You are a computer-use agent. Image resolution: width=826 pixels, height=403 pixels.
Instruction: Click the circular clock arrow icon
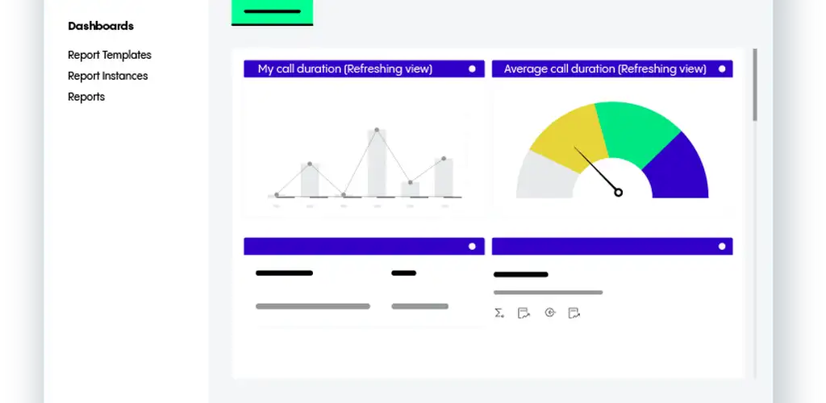[x=549, y=313]
